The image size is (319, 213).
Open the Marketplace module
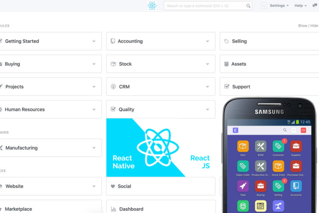click(x=18, y=209)
